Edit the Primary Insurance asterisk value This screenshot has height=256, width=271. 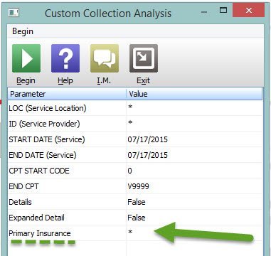(130, 233)
